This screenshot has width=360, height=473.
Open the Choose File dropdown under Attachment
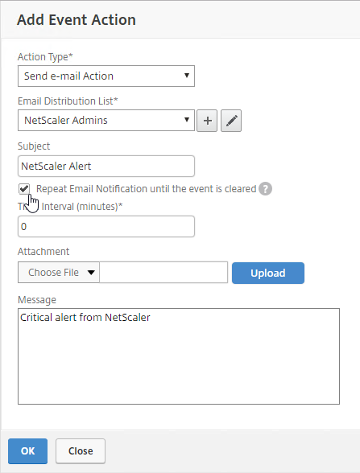pos(59,273)
